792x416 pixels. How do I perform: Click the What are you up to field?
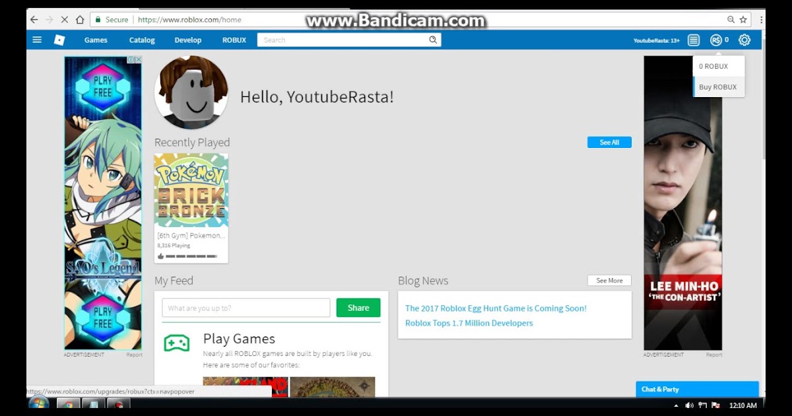[x=246, y=308]
